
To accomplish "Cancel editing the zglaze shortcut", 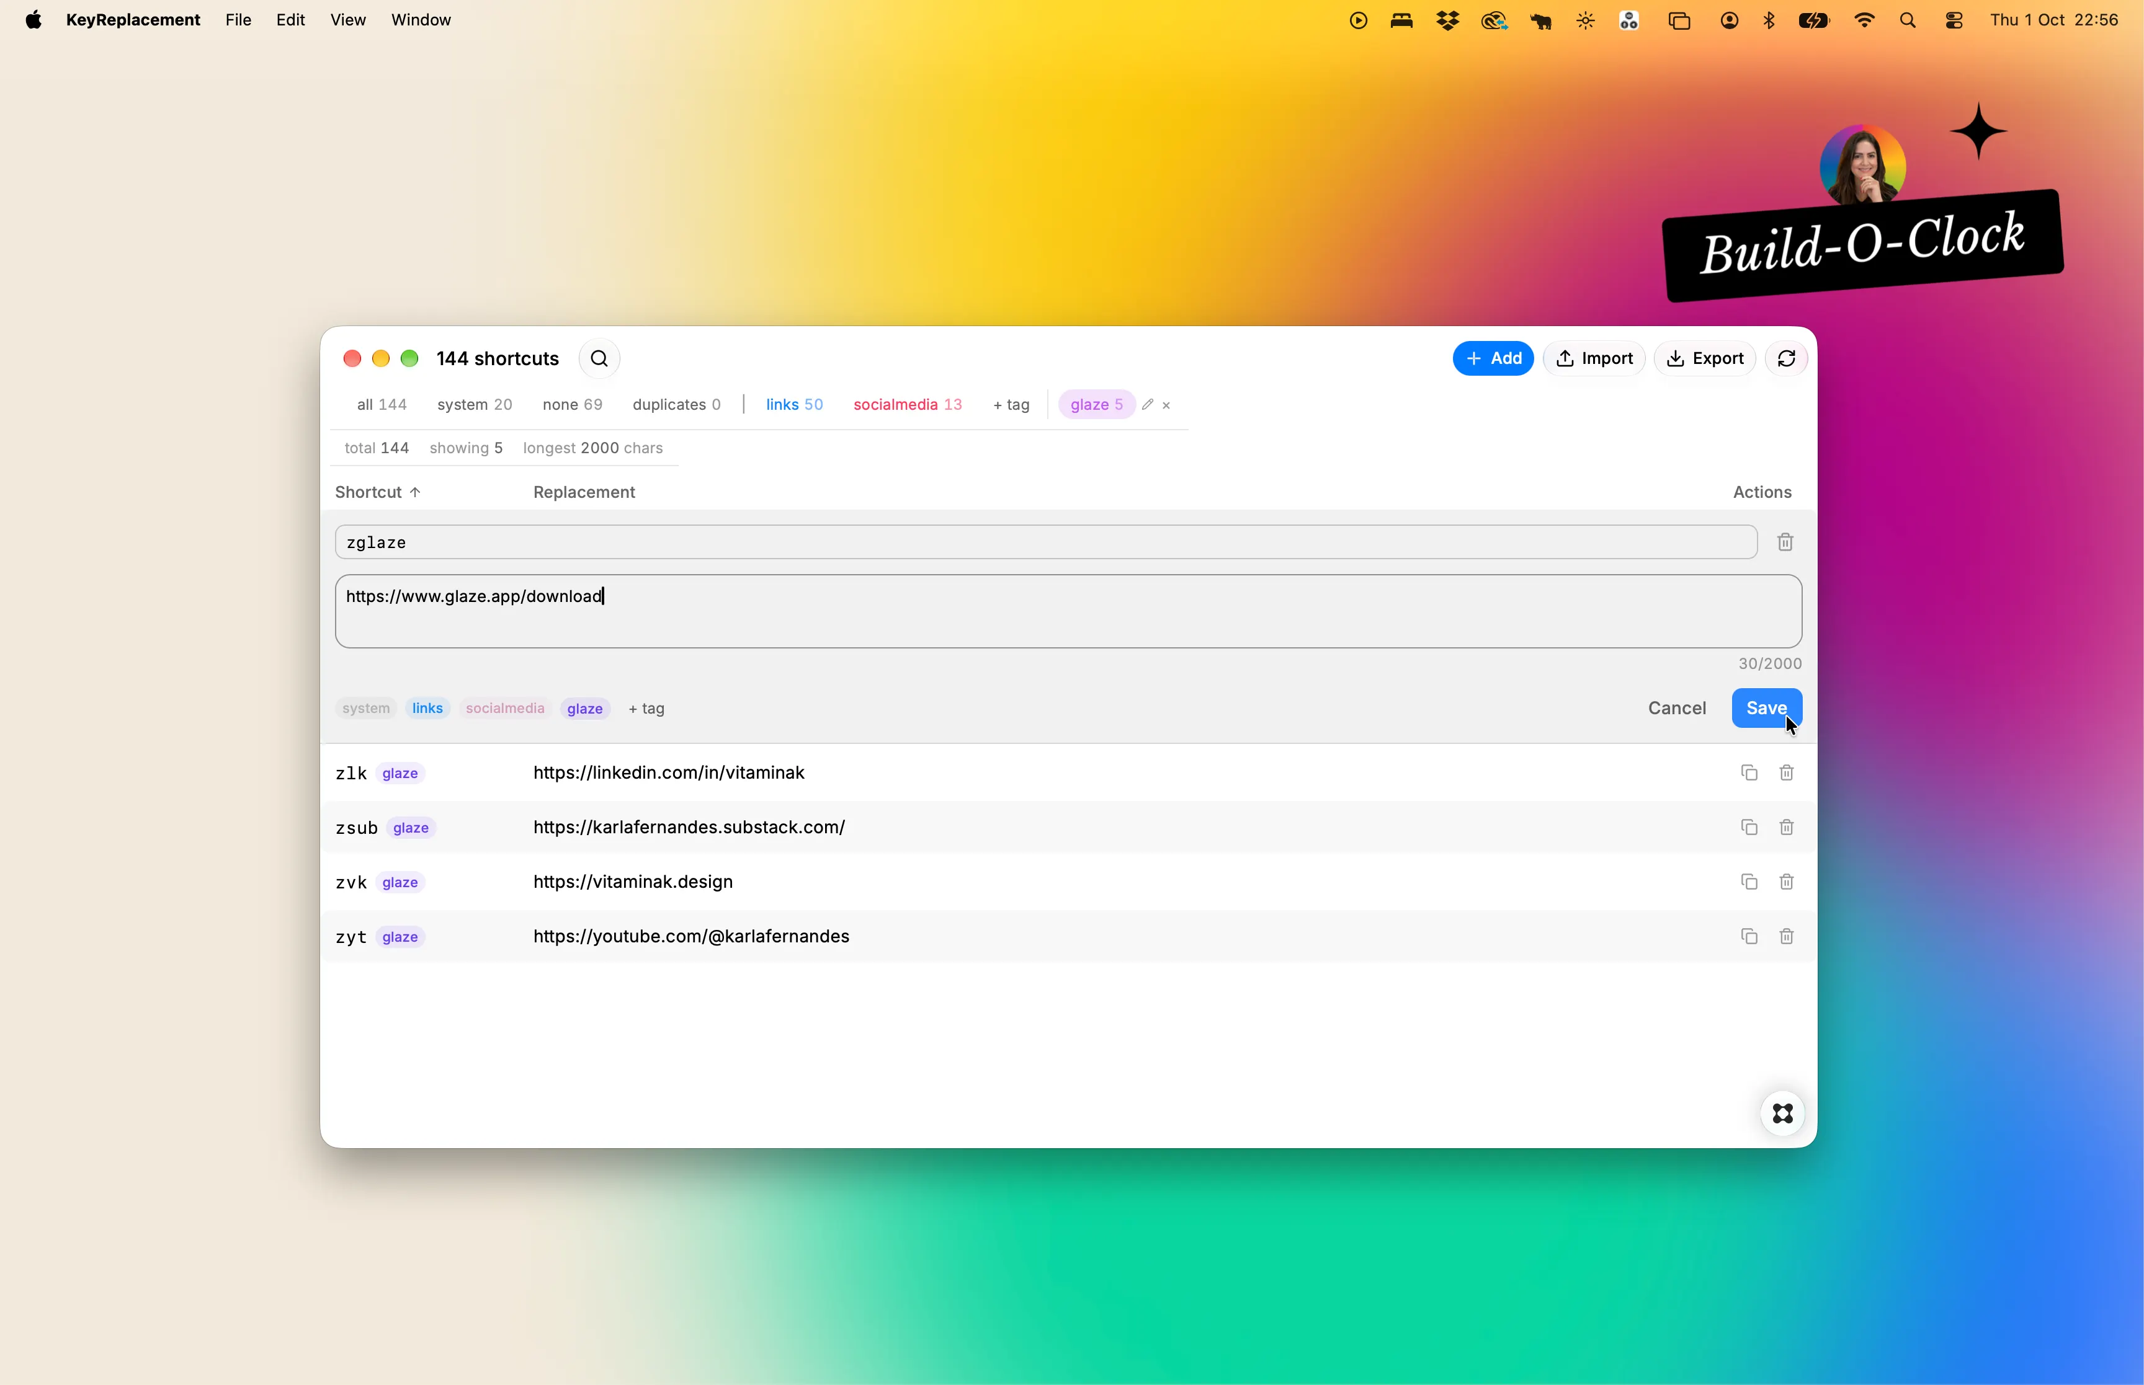I will tap(1676, 709).
